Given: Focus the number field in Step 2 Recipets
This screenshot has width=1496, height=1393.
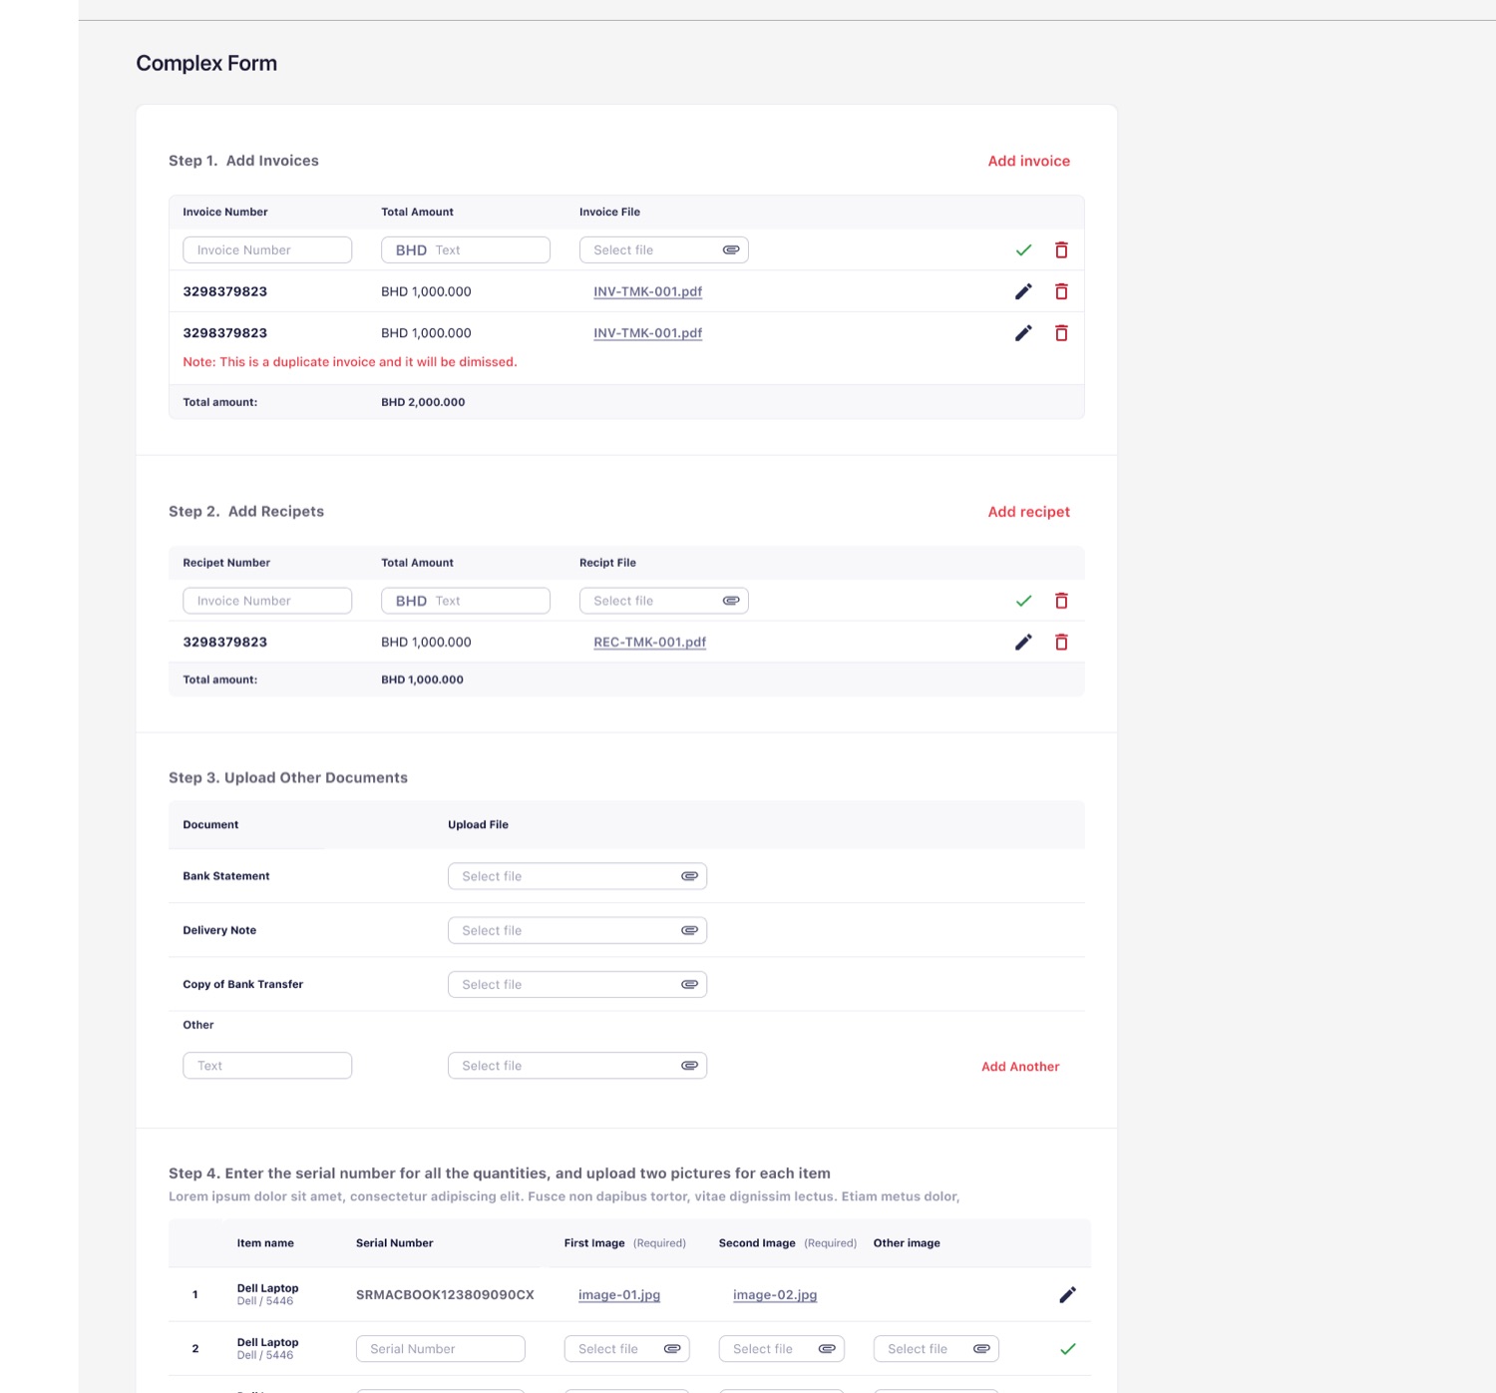Looking at the screenshot, I should pyautogui.click(x=267, y=601).
